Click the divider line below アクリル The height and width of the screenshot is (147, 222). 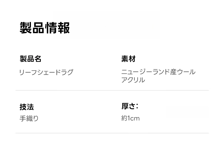[112, 91]
